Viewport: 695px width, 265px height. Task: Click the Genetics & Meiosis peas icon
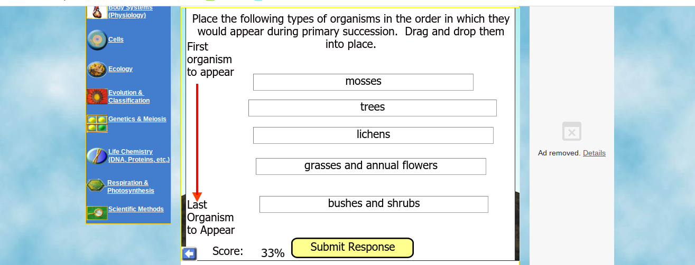tap(97, 124)
